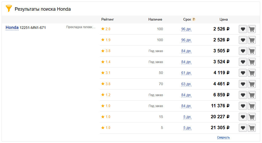Screen dimensions: 262x143
Task: Favorite the 4 461 ₽ offer
Action: (x=243, y=84)
